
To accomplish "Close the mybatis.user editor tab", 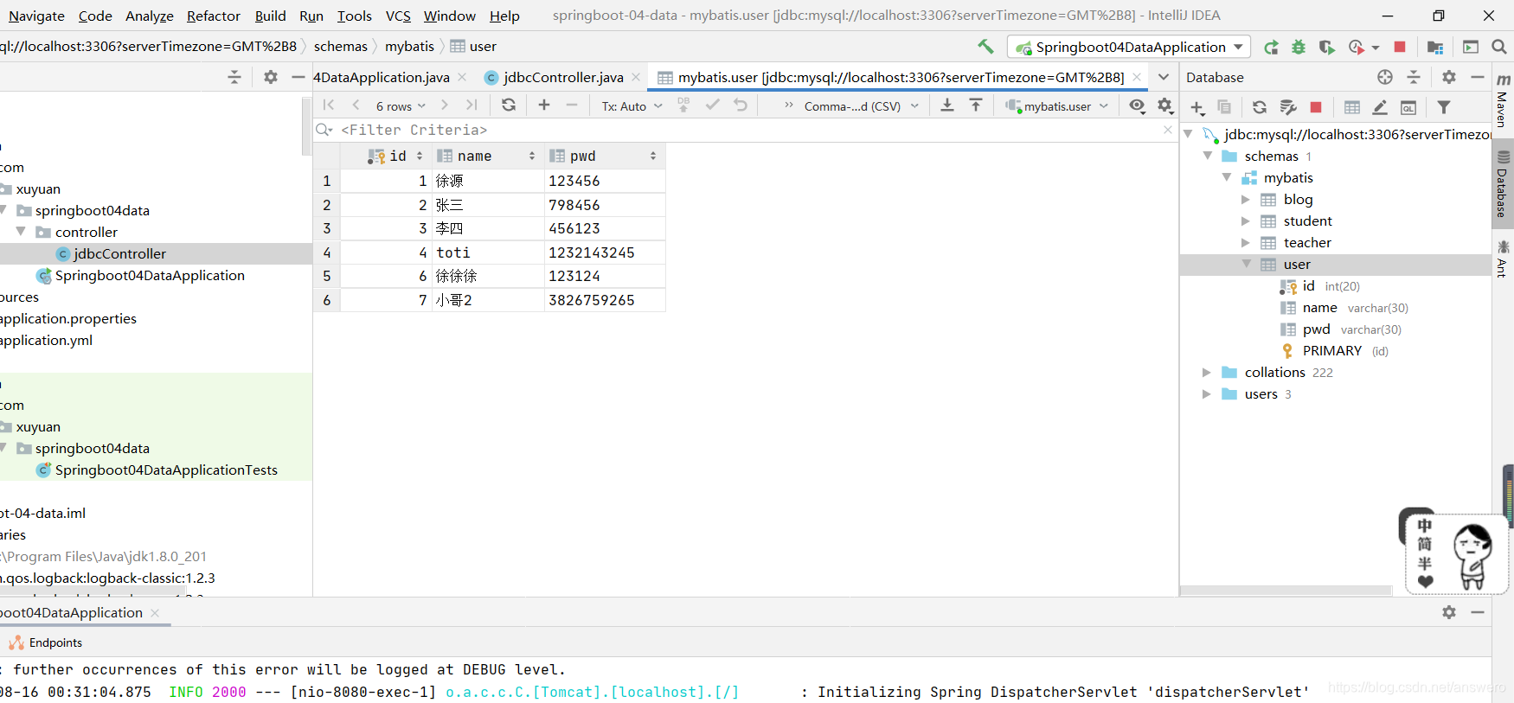I will coord(1137,77).
